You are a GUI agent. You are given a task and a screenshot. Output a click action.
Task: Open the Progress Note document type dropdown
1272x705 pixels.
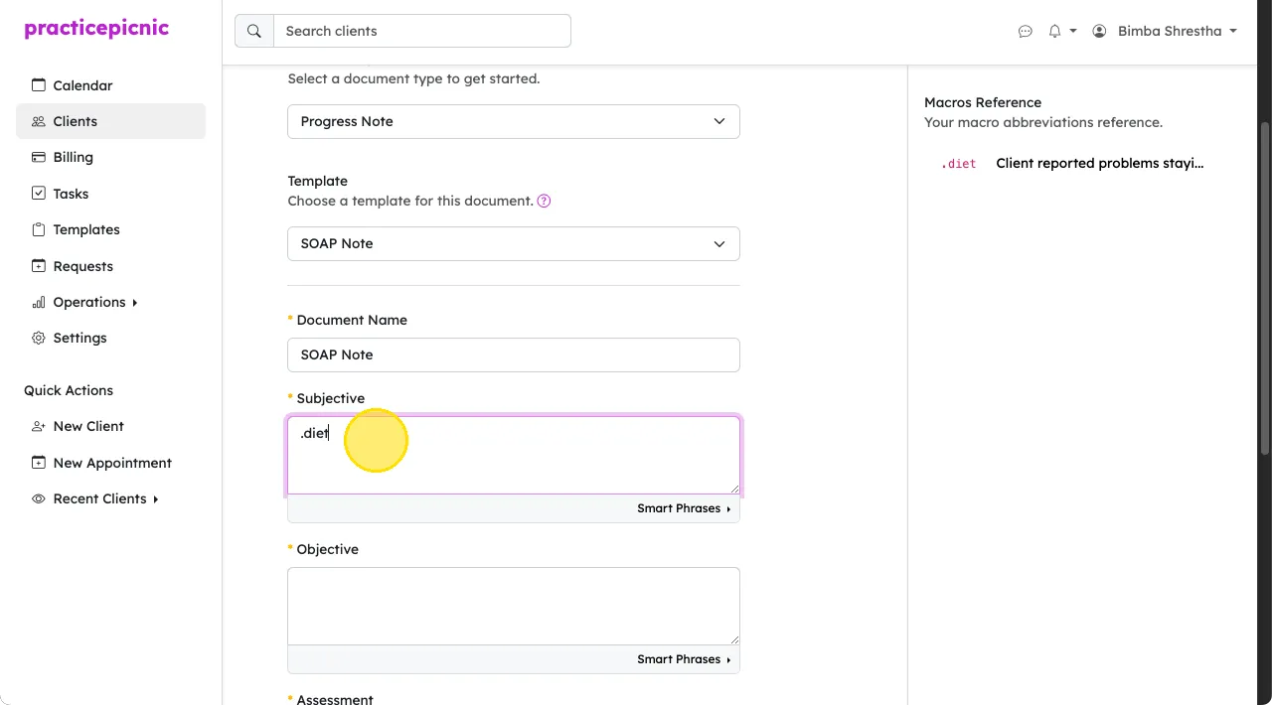[x=514, y=121]
